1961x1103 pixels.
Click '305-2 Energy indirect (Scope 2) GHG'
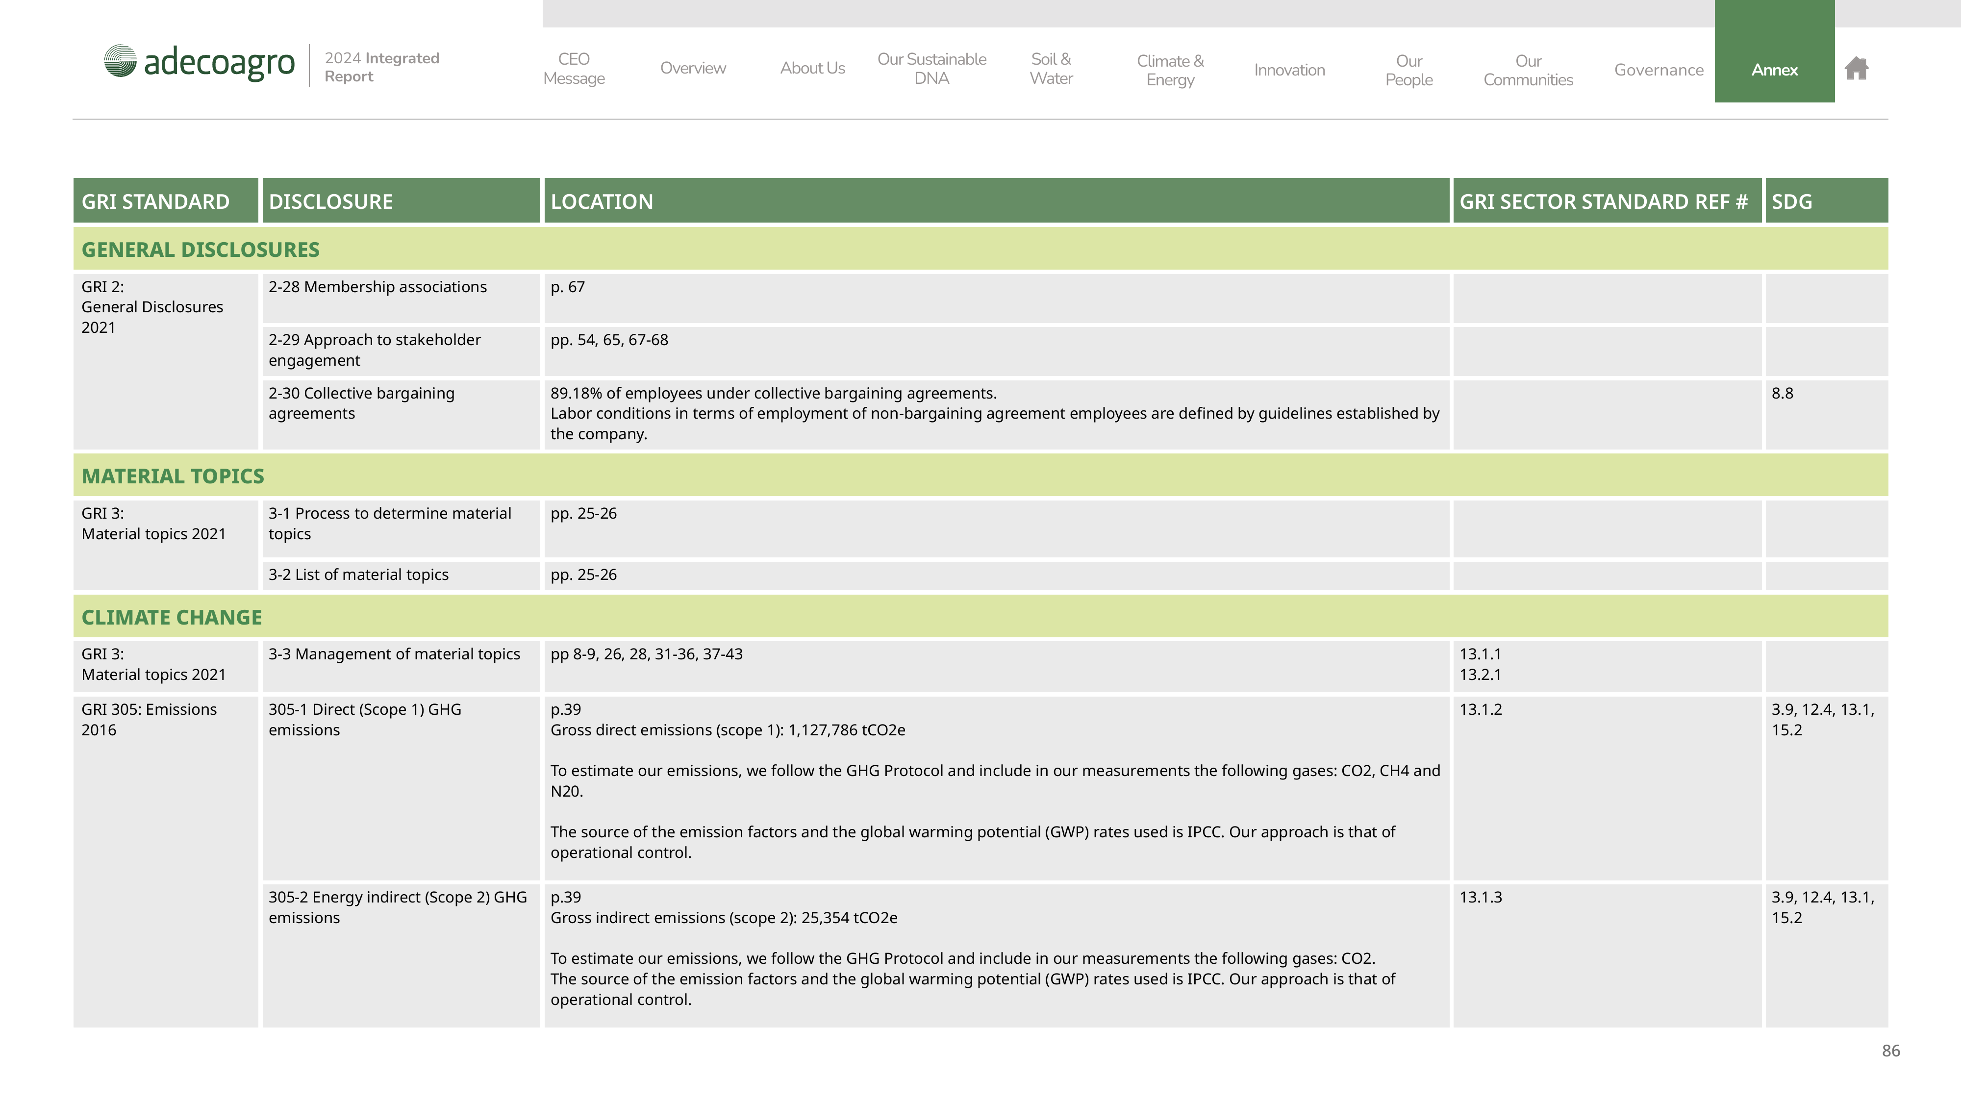pyautogui.click(x=401, y=955)
